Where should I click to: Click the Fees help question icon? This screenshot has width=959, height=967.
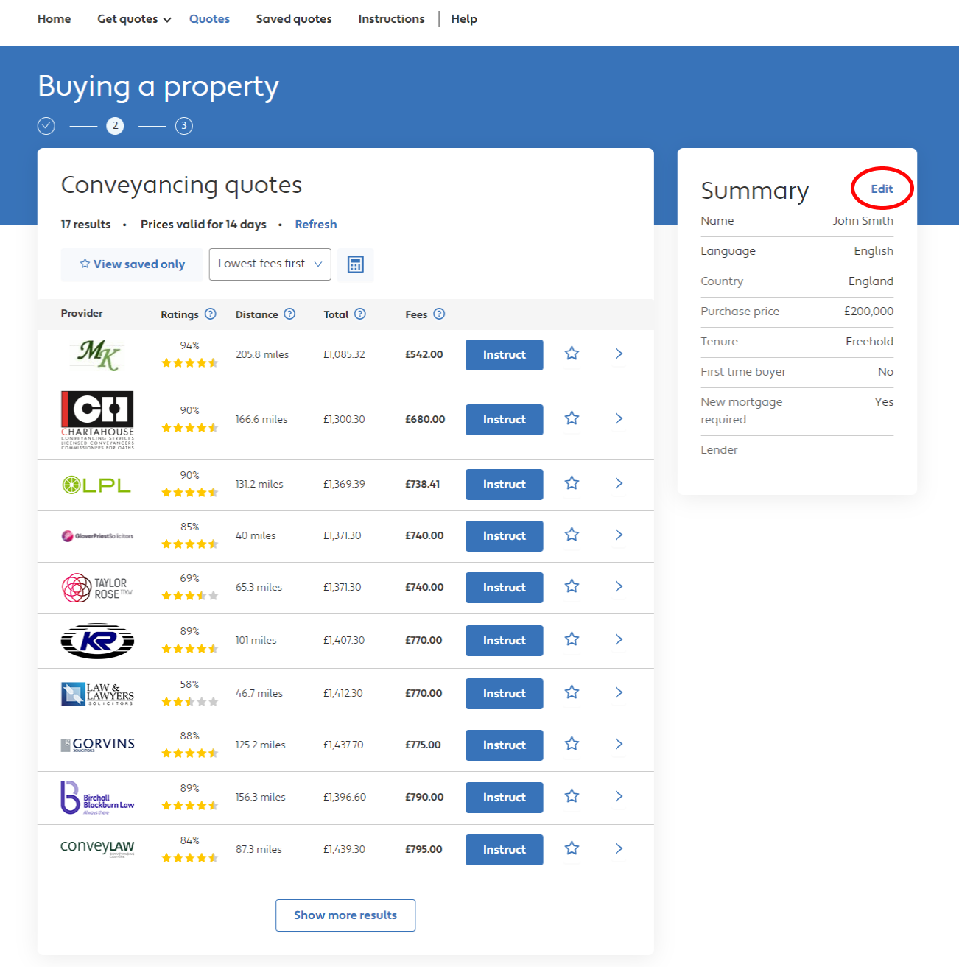[439, 314]
